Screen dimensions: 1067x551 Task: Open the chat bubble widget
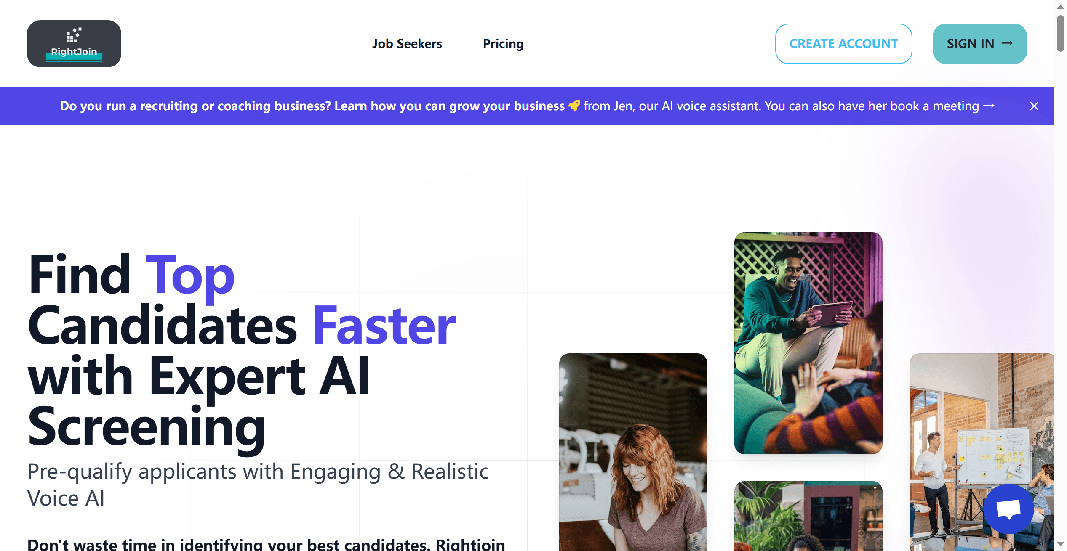pos(1008,509)
